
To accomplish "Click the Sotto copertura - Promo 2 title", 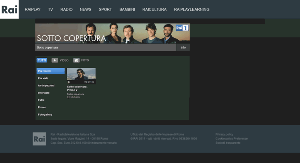I will click(x=78, y=88).
